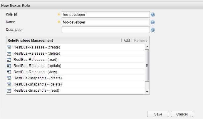Image resolution: width=203 pixels, height=119 pixels.
Task: Click the help icon beside Role Id
Action: 153,14
